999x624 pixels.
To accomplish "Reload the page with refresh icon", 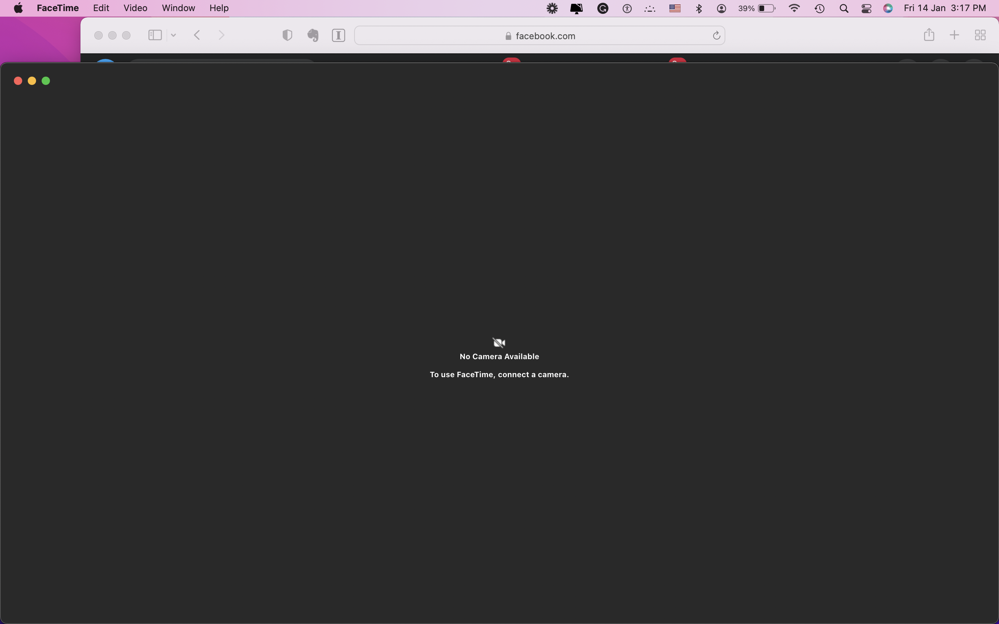I will tap(716, 35).
